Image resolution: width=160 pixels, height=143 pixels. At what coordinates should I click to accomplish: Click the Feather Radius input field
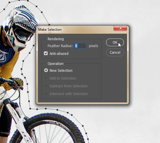(80, 46)
